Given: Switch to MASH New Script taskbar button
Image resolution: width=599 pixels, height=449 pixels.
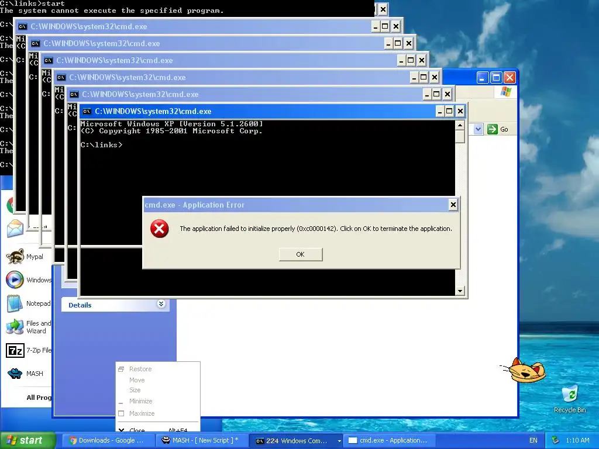Looking at the screenshot, I should point(201,440).
